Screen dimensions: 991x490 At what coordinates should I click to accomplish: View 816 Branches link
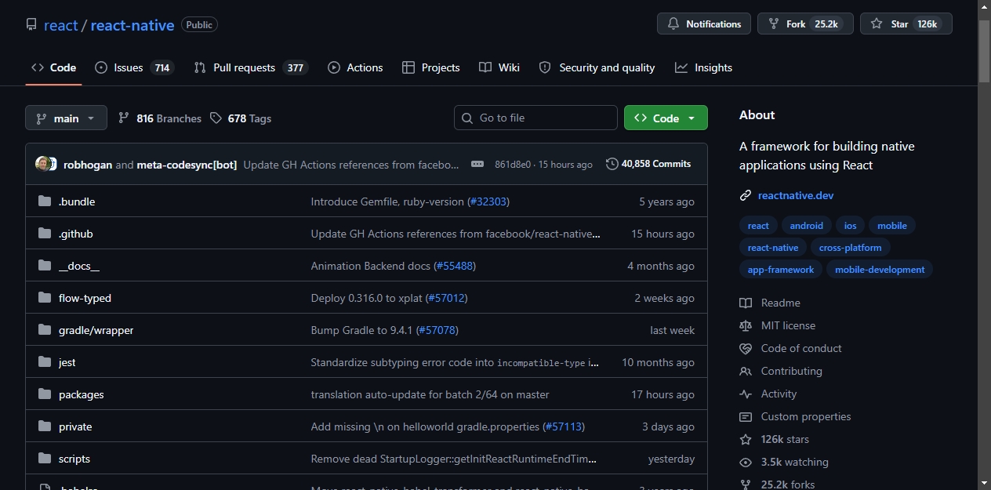160,118
